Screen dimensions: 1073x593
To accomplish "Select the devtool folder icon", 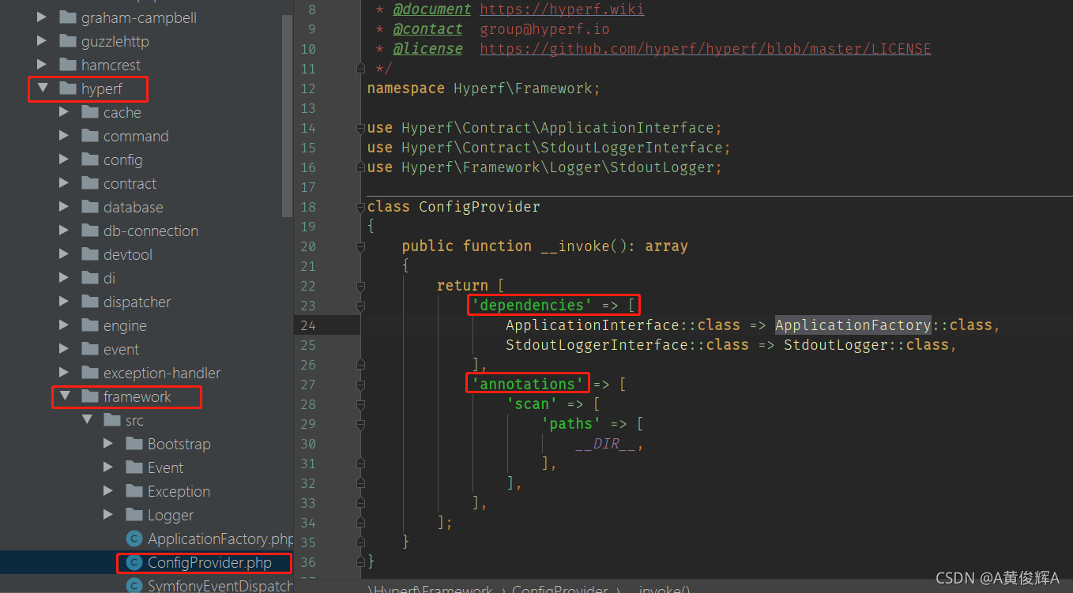I will pos(89,254).
